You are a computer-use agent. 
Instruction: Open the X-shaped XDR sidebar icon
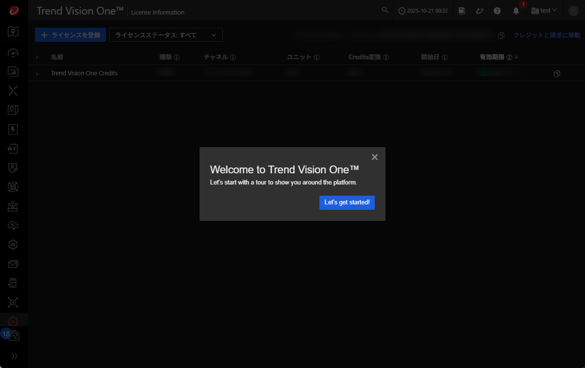point(14,91)
